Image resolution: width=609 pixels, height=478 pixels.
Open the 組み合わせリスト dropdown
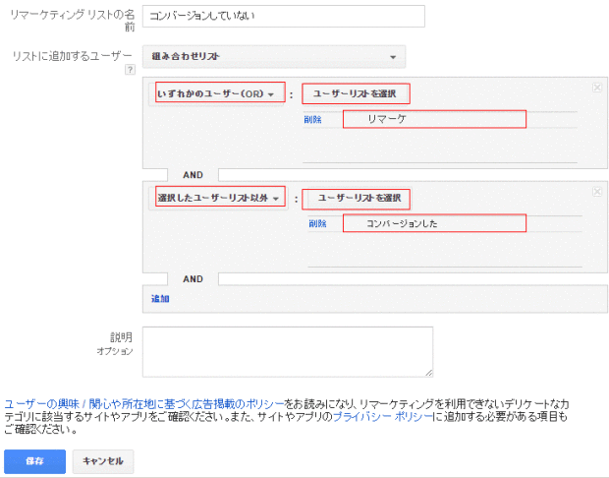(x=273, y=57)
